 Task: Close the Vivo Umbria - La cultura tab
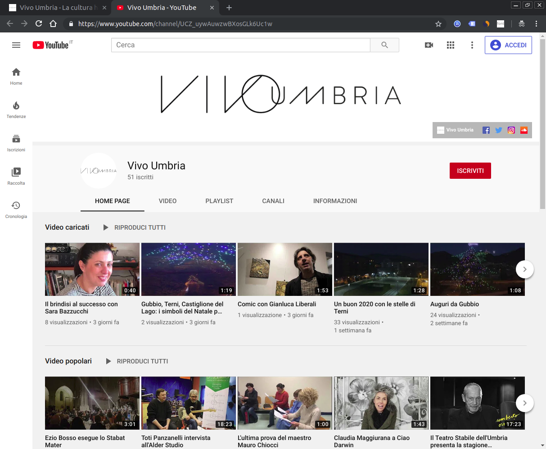(x=104, y=8)
